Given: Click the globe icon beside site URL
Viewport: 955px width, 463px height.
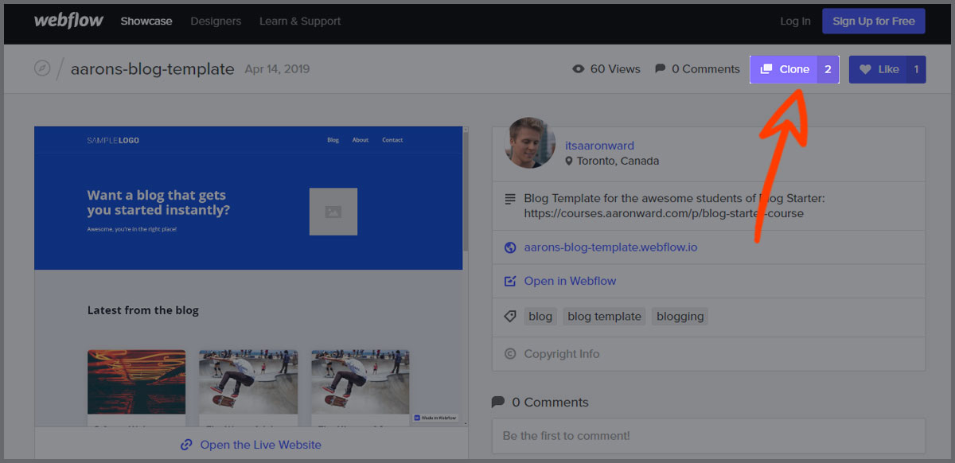Looking at the screenshot, I should click(510, 247).
